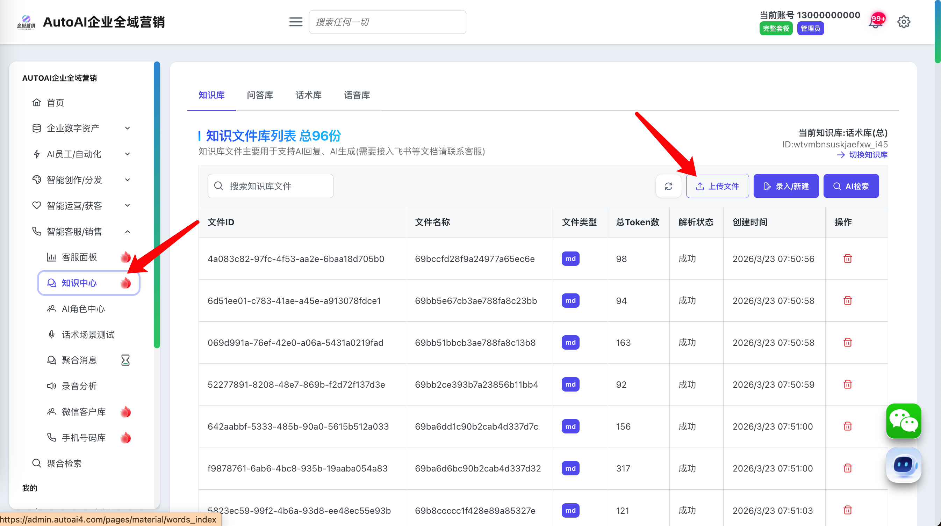Image resolution: width=941 pixels, height=526 pixels.
Task: Click the 上传文件 button
Action: click(717, 186)
